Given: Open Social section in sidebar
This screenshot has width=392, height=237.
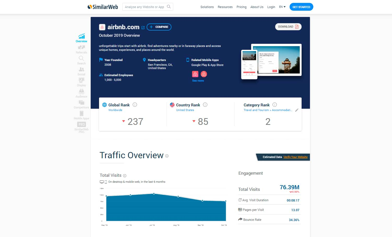Looking at the screenshot, I should tap(82, 71).
